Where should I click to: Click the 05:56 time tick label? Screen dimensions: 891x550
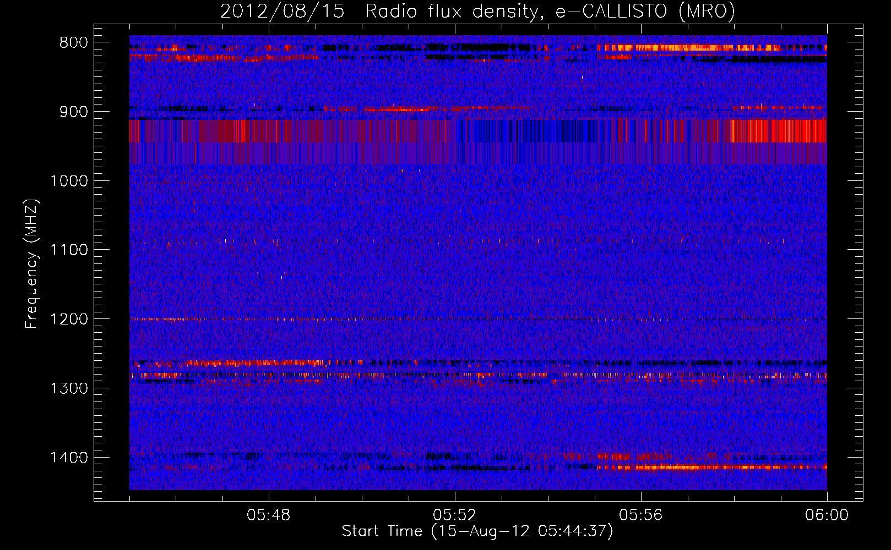coord(641,515)
